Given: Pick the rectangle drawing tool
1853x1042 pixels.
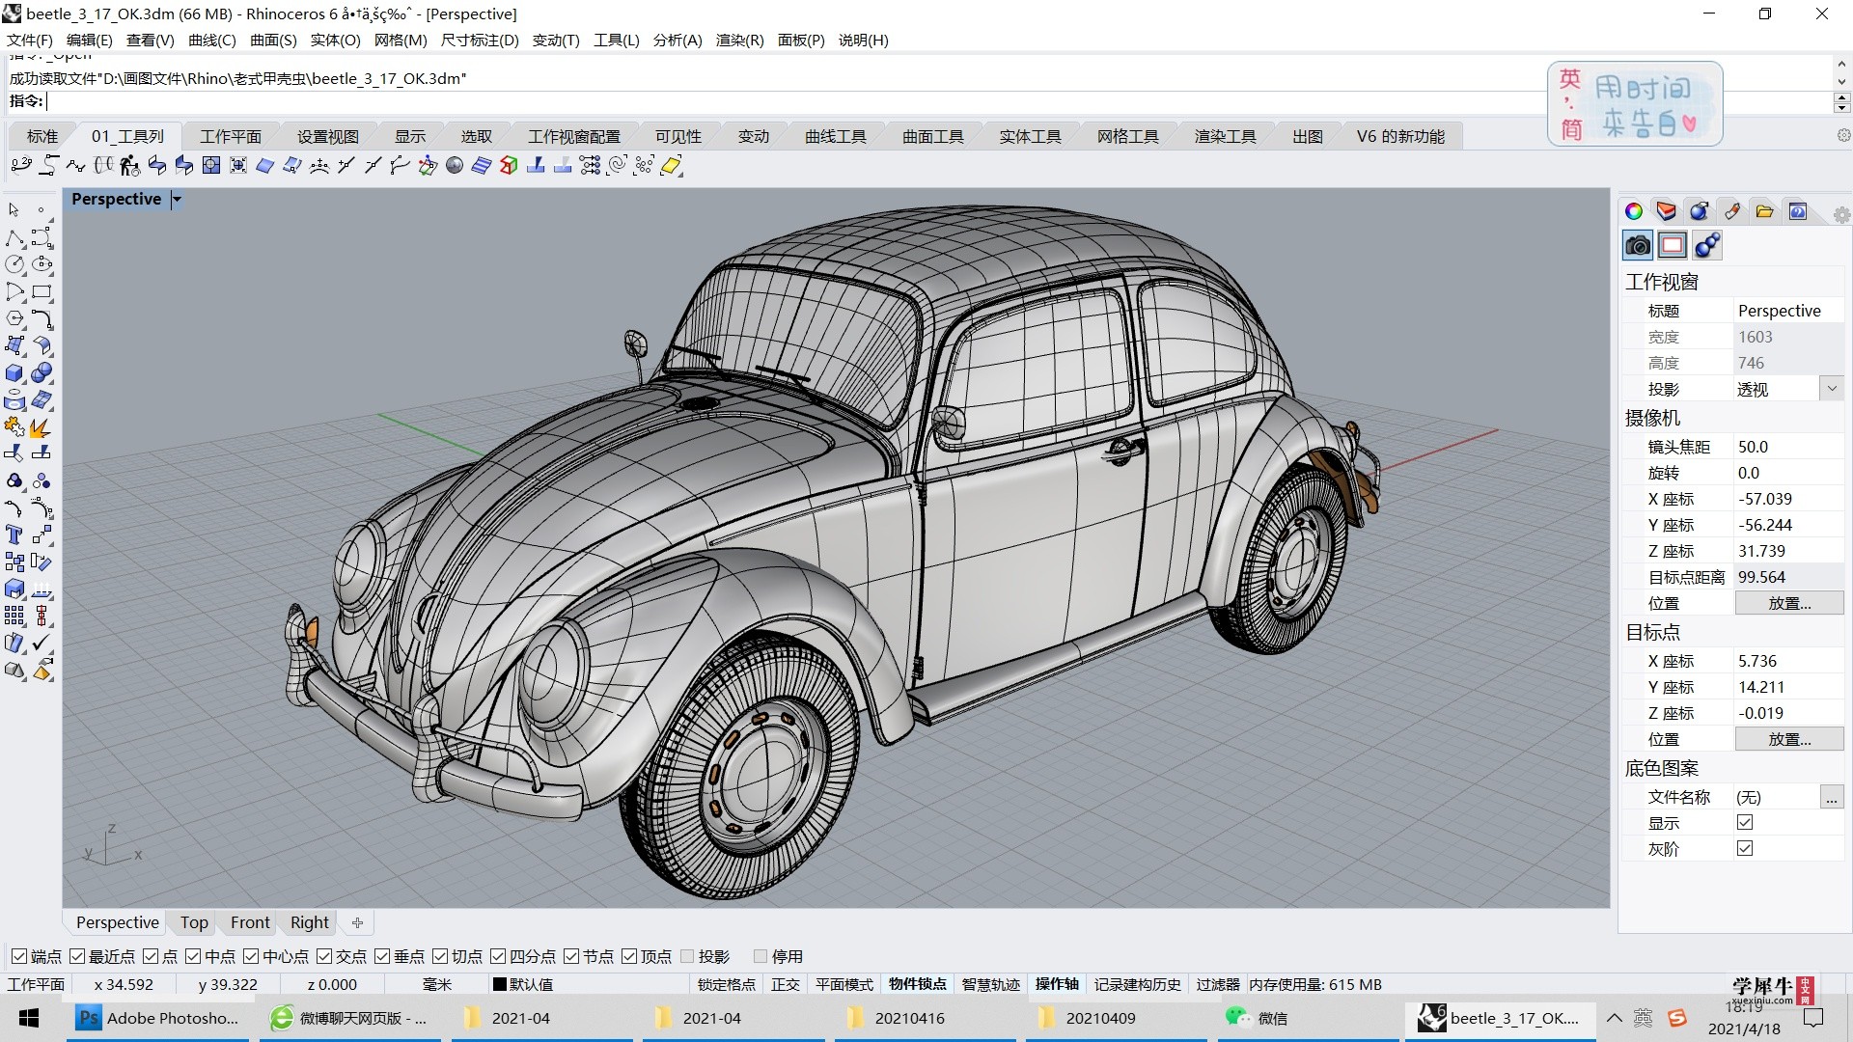Looking at the screenshot, I should tap(41, 291).
